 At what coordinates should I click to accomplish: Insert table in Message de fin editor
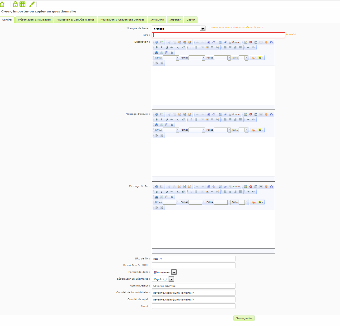coord(256,186)
